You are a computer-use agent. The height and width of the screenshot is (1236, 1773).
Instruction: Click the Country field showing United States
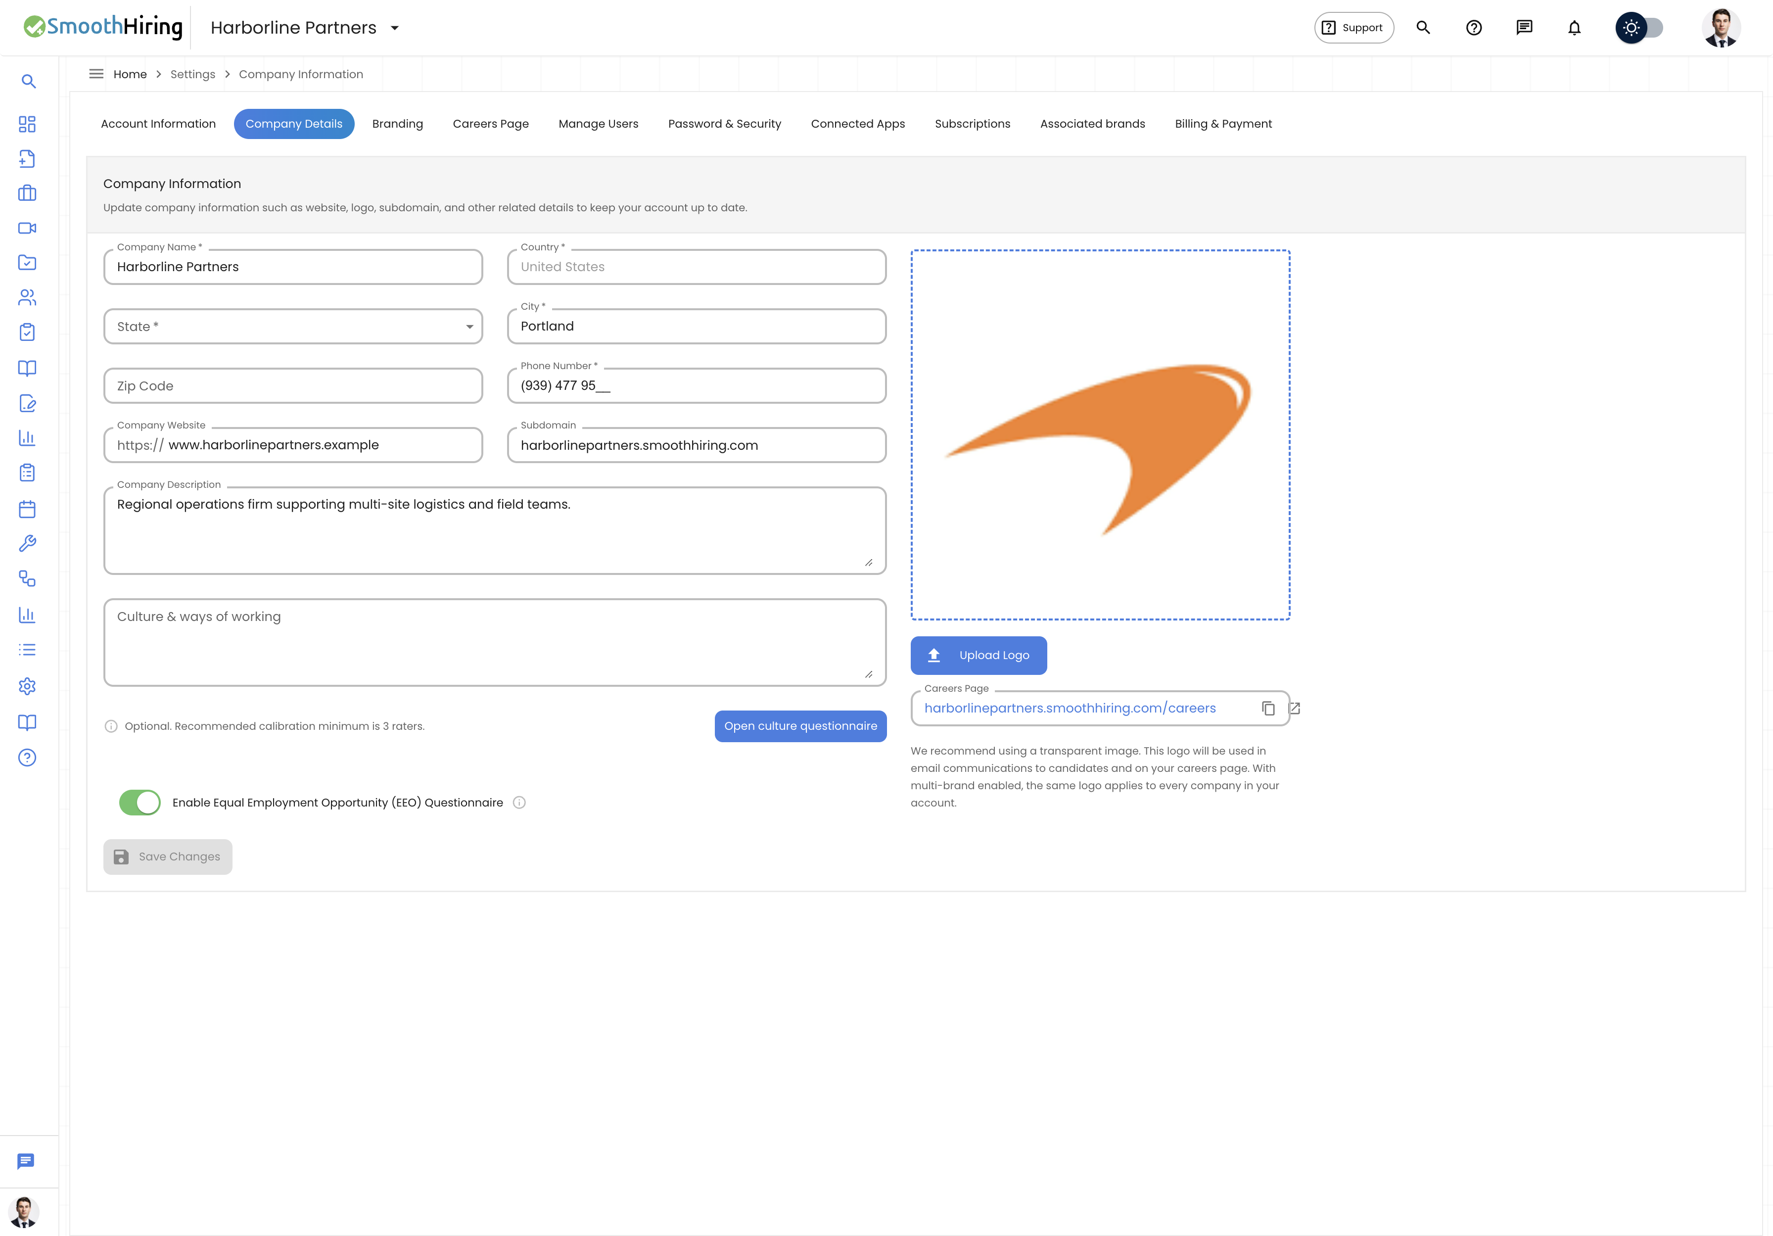697,267
